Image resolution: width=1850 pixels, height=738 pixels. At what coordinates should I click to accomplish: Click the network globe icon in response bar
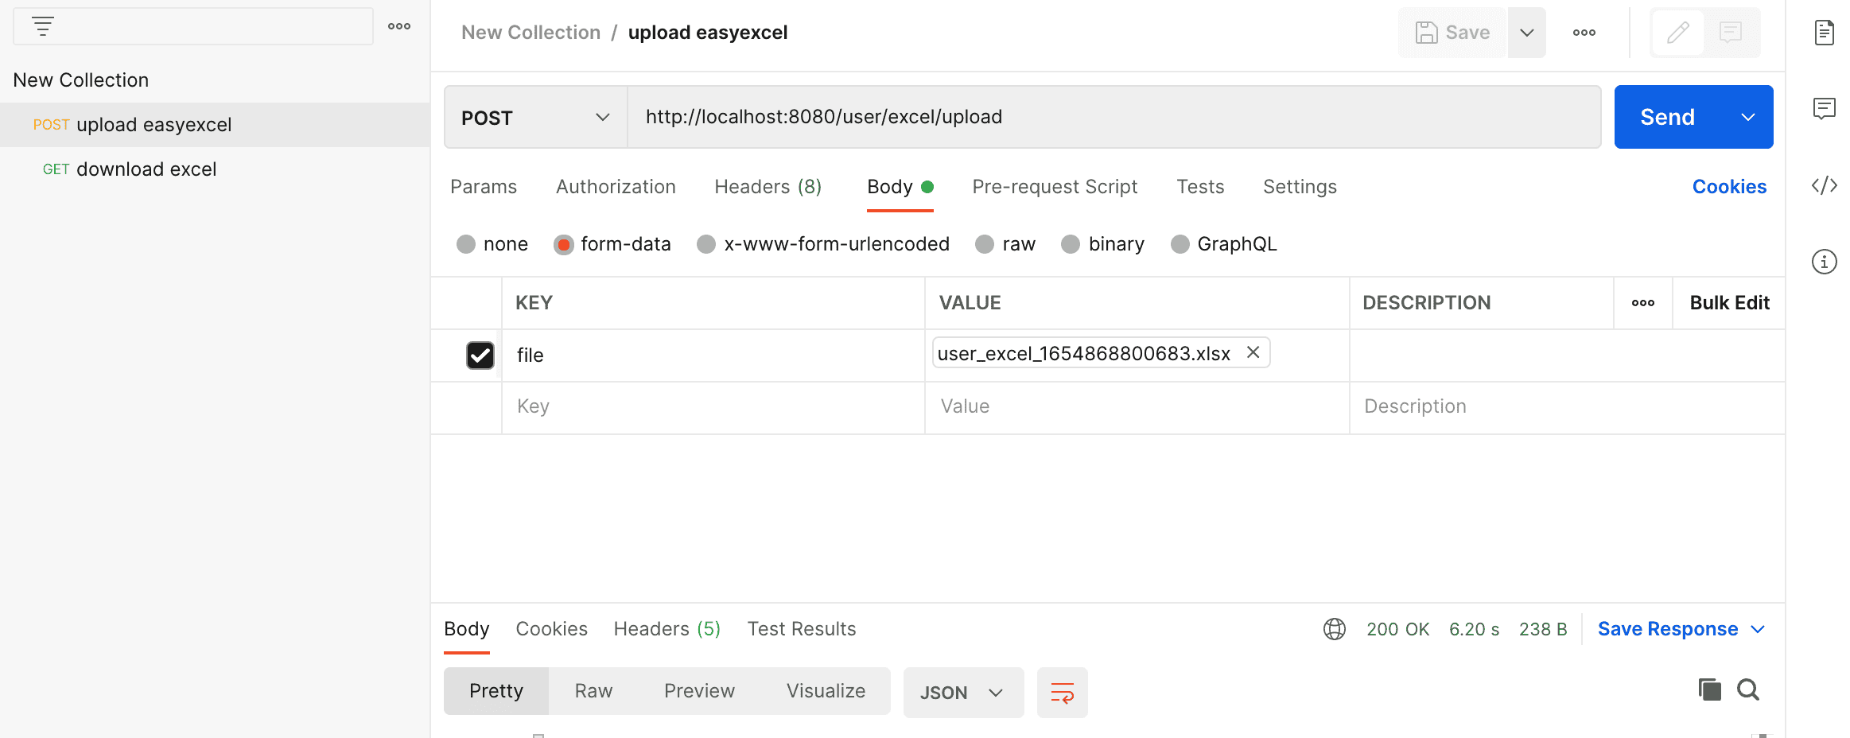[1334, 629]
